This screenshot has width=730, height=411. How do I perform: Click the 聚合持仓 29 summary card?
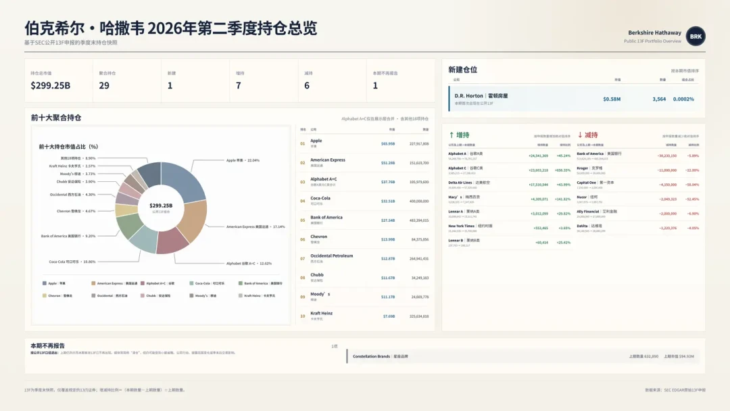tap(127, 80)
